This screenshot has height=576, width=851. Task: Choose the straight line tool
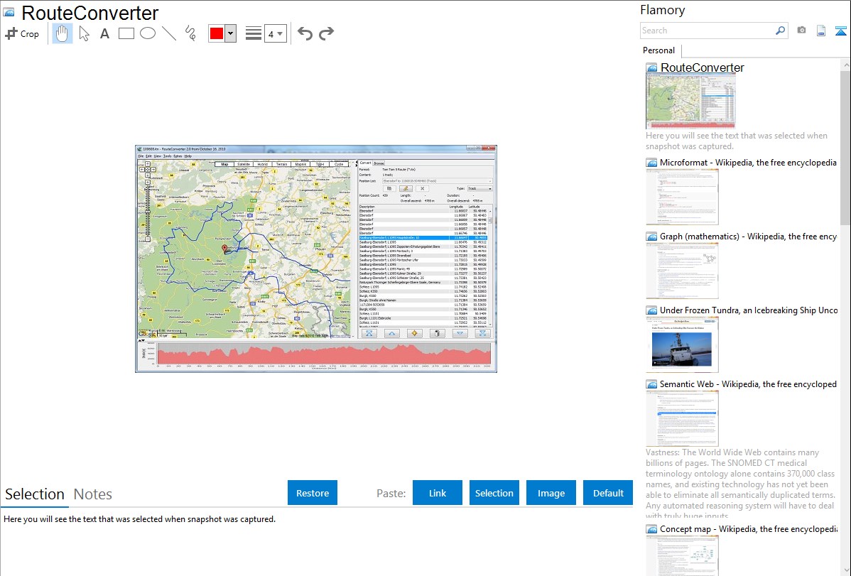click(169, 33)
